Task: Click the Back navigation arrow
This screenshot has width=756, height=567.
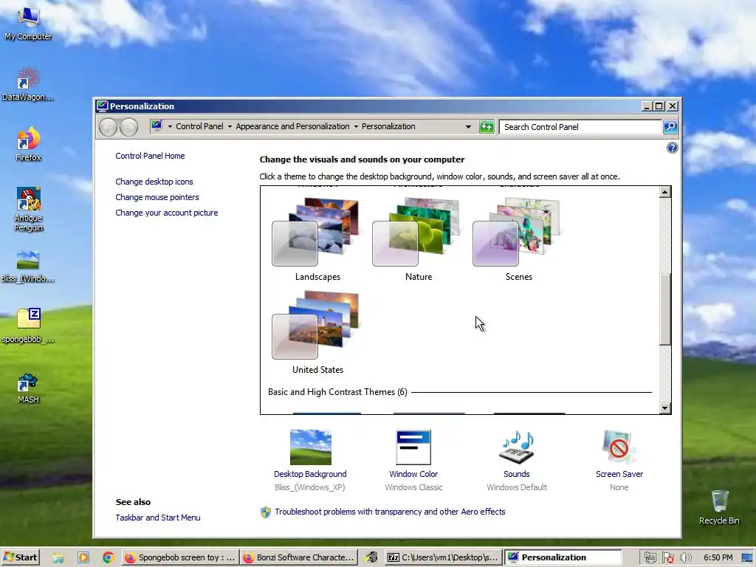Action: coord(108,127)
